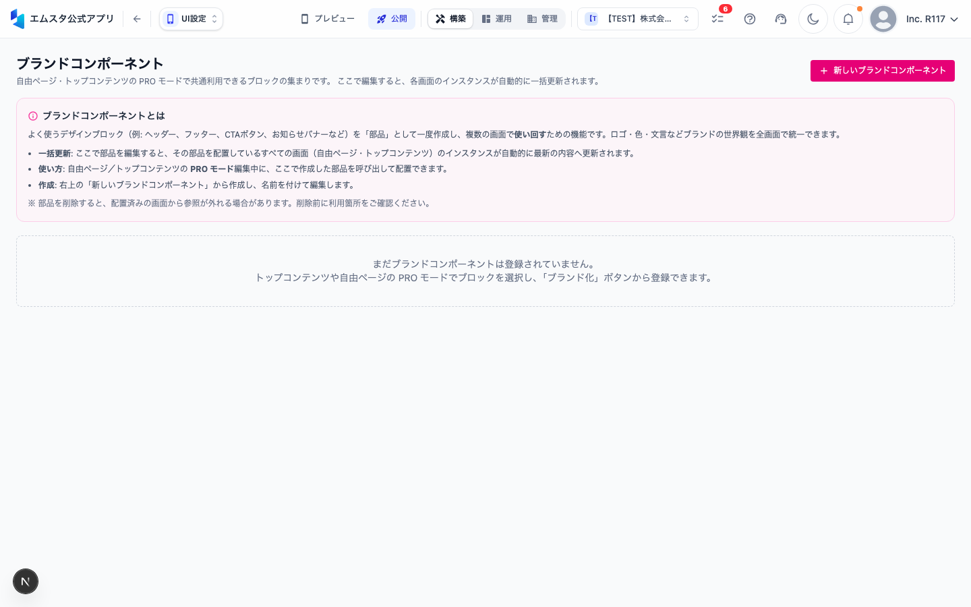Go back using the left arrow

click(x=137, y=19)
